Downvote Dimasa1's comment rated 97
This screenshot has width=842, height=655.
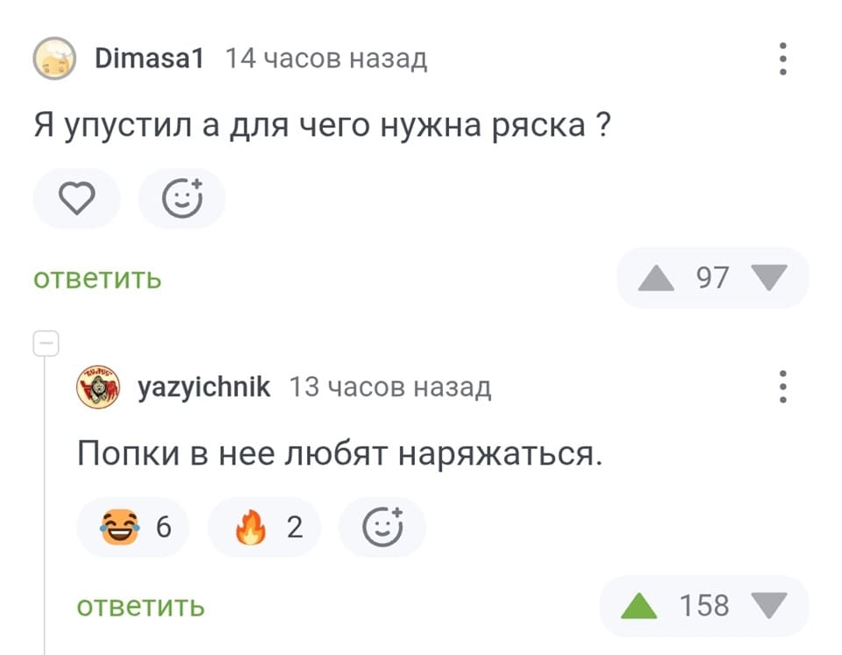(769, 279)
